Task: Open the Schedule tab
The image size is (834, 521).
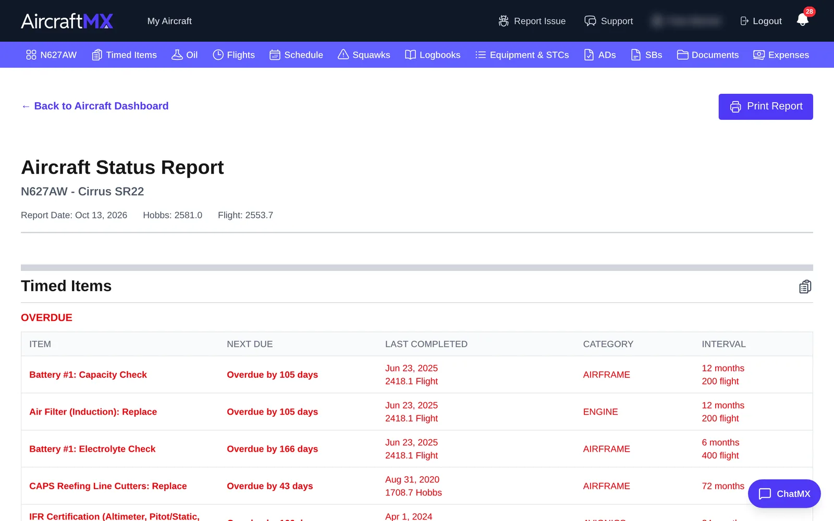Action: pos(296,55)
